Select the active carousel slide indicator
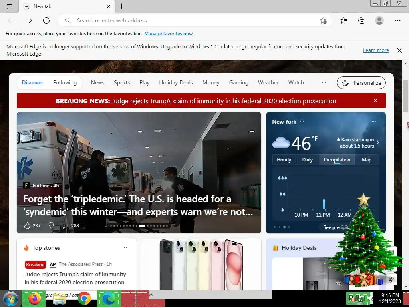409x307 pixels. pos(142,226)
